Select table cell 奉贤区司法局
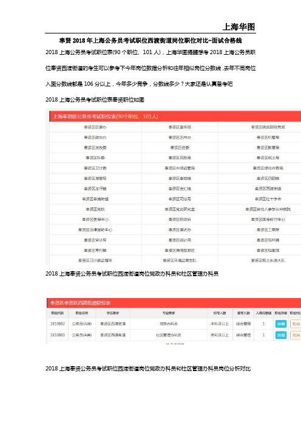 tap(180, 199)
